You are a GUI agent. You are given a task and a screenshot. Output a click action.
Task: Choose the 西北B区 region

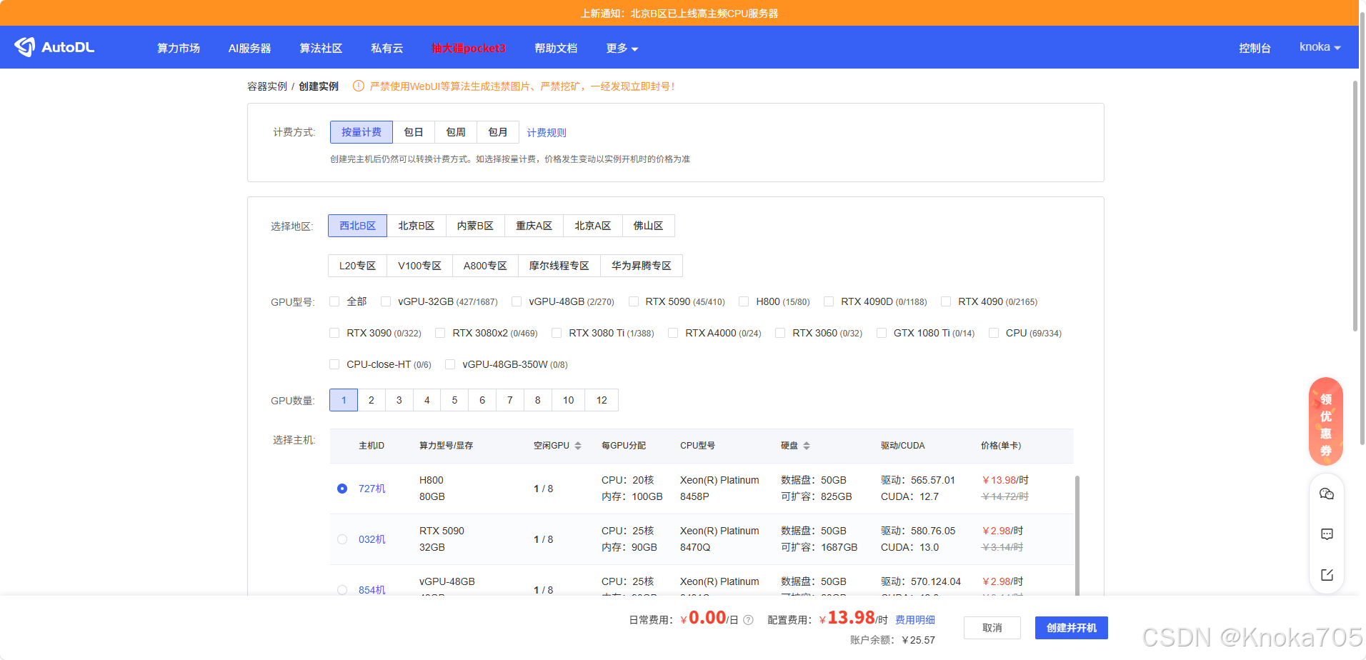[357, 226]
